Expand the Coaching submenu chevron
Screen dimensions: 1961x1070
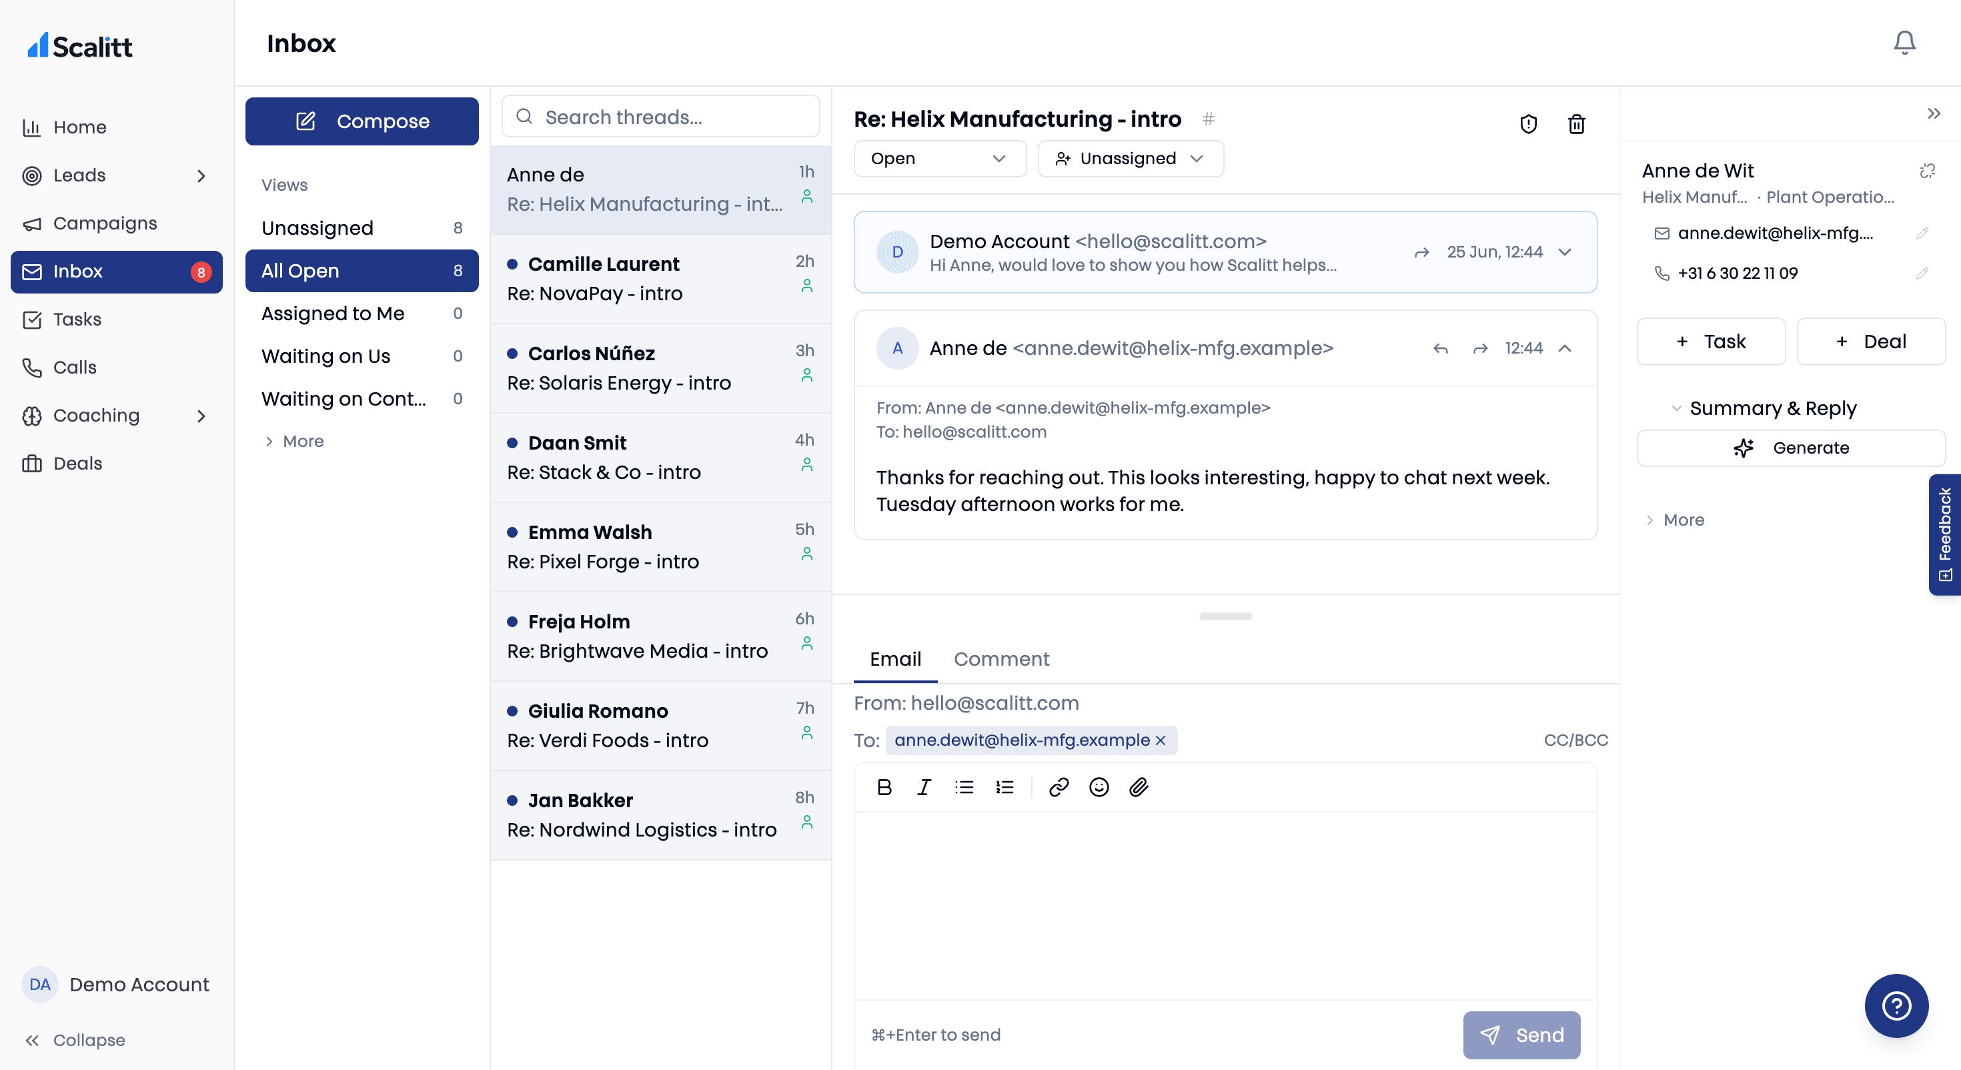point(201,416)
